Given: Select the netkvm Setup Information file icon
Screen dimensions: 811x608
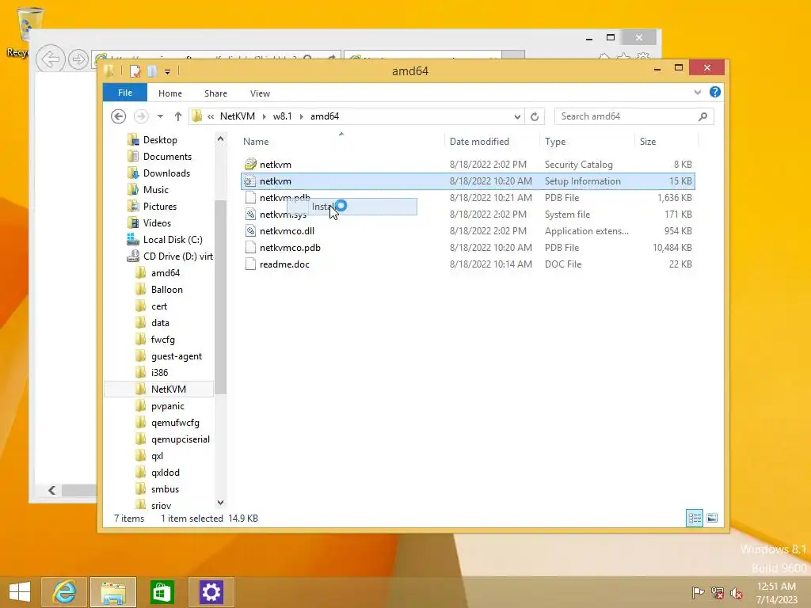Looking at the screenshot, I should click(250, 181).
